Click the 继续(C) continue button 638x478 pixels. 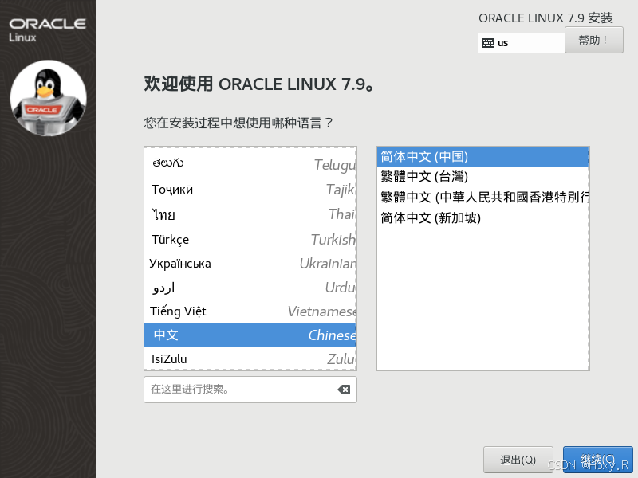coord(597,460)
